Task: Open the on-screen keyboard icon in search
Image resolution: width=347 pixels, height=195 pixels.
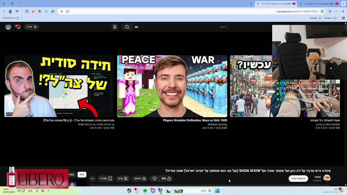Action: [136, 27]
